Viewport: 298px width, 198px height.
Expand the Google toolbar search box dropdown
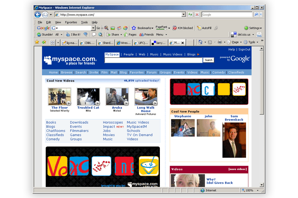point(93,28)
